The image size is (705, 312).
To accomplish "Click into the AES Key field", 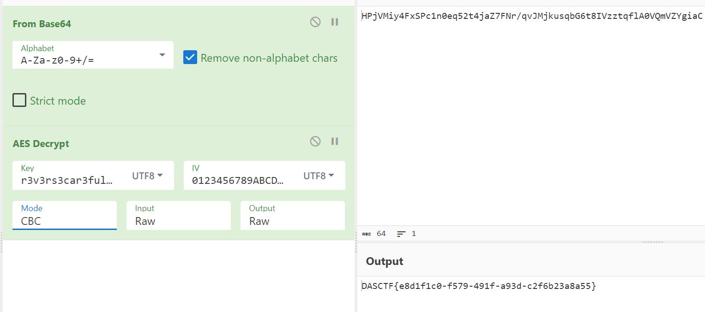I will point(67,180).
